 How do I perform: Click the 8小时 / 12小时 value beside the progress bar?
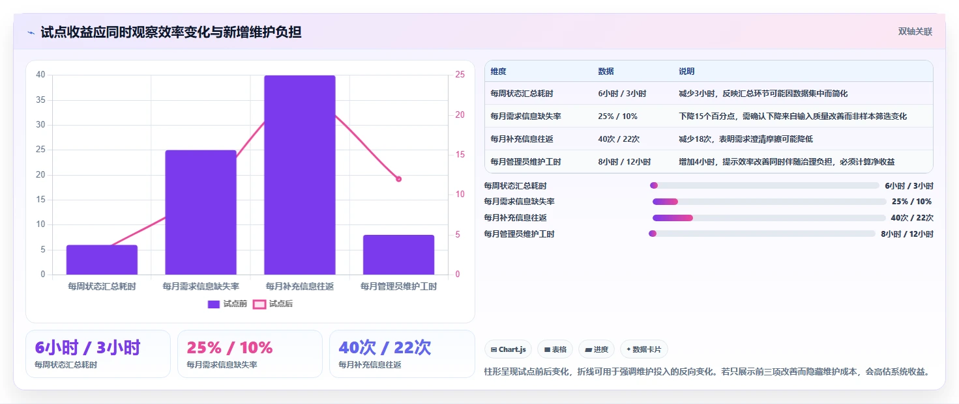907,234
